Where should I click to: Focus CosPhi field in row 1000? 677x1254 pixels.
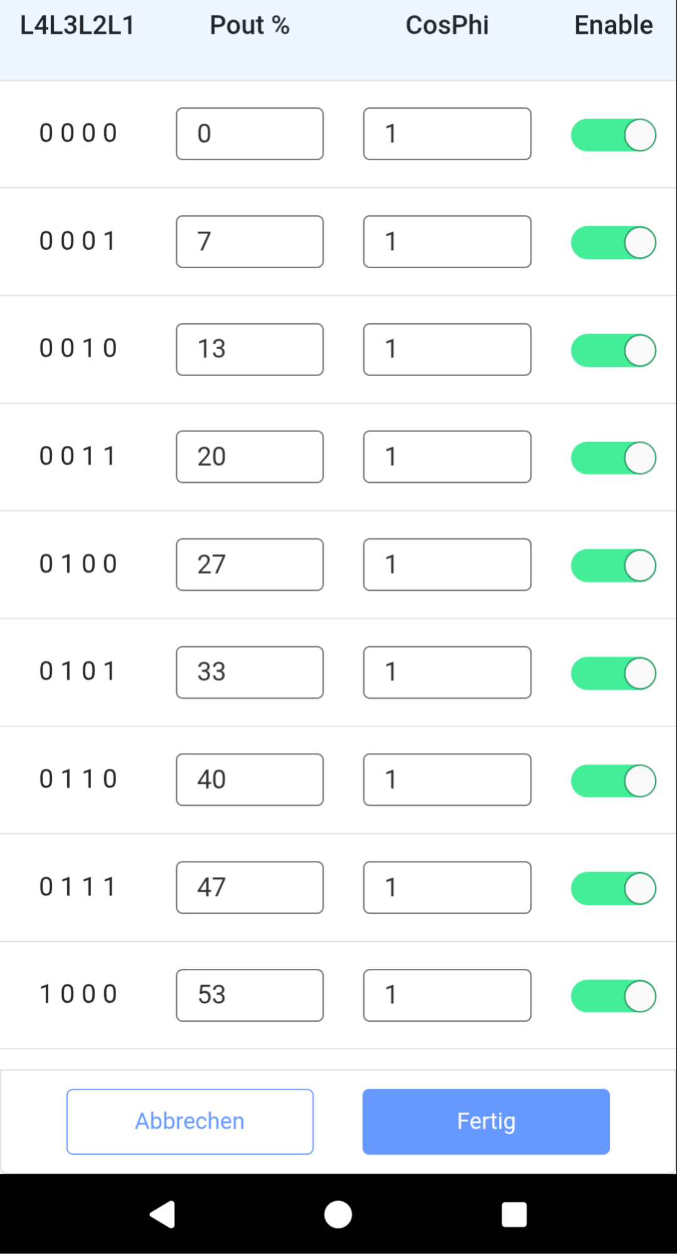447,995
